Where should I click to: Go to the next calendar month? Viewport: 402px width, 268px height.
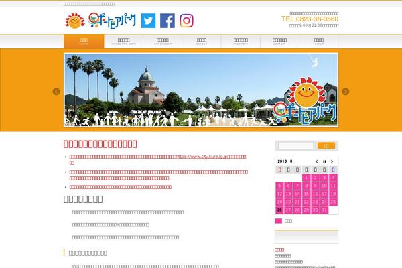click(332, 161)
